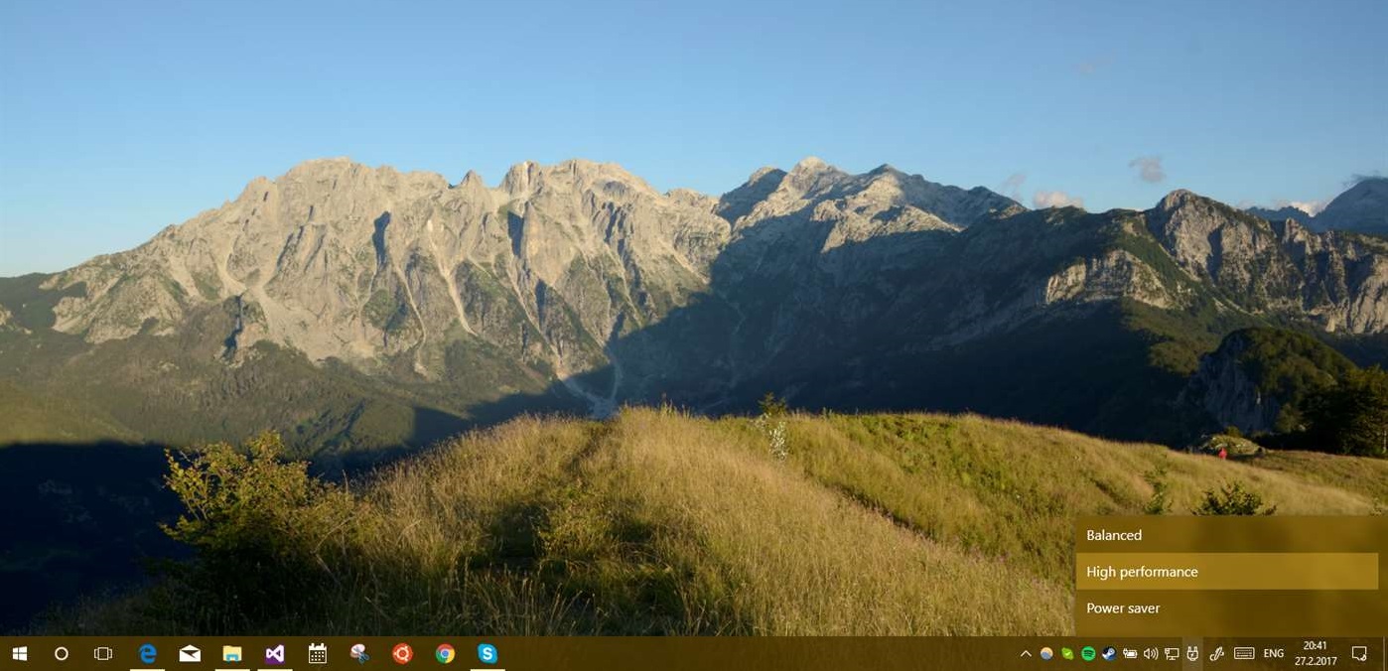Open the Mail app
This screenshot has width=1388, height=671.
coord(190,653)
